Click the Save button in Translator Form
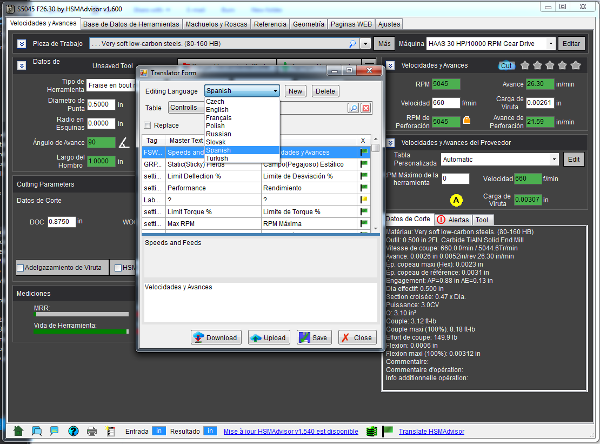Viewport: 600px width, 444px height. [312, 337]
